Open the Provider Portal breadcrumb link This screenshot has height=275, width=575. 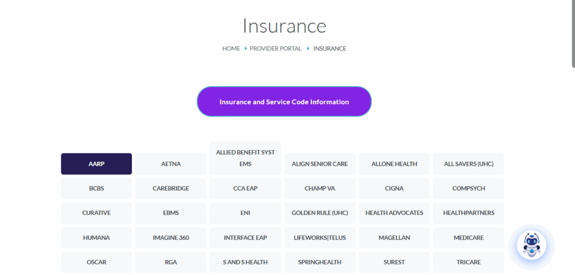point(276,49)
